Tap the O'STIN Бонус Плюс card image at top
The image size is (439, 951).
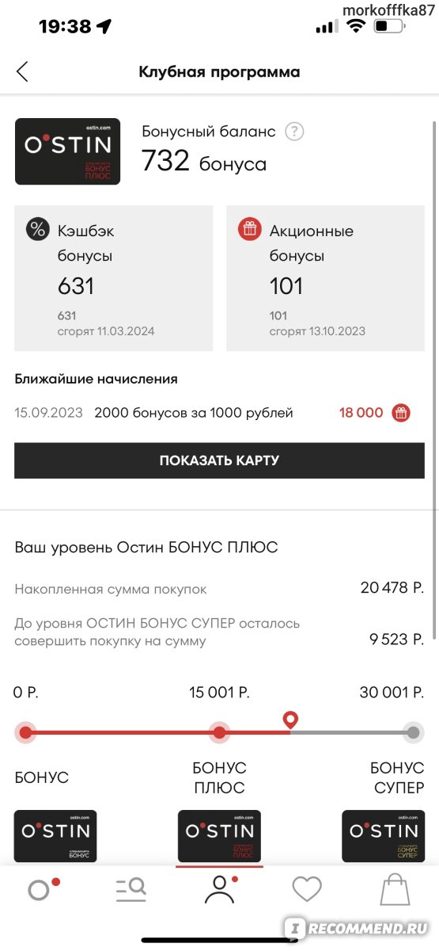68,151
